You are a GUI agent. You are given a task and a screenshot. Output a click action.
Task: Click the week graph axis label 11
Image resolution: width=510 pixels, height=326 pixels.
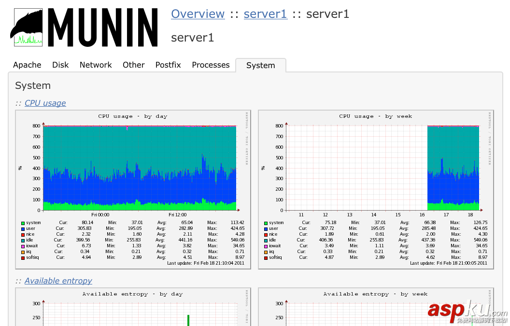click(301, 215)
